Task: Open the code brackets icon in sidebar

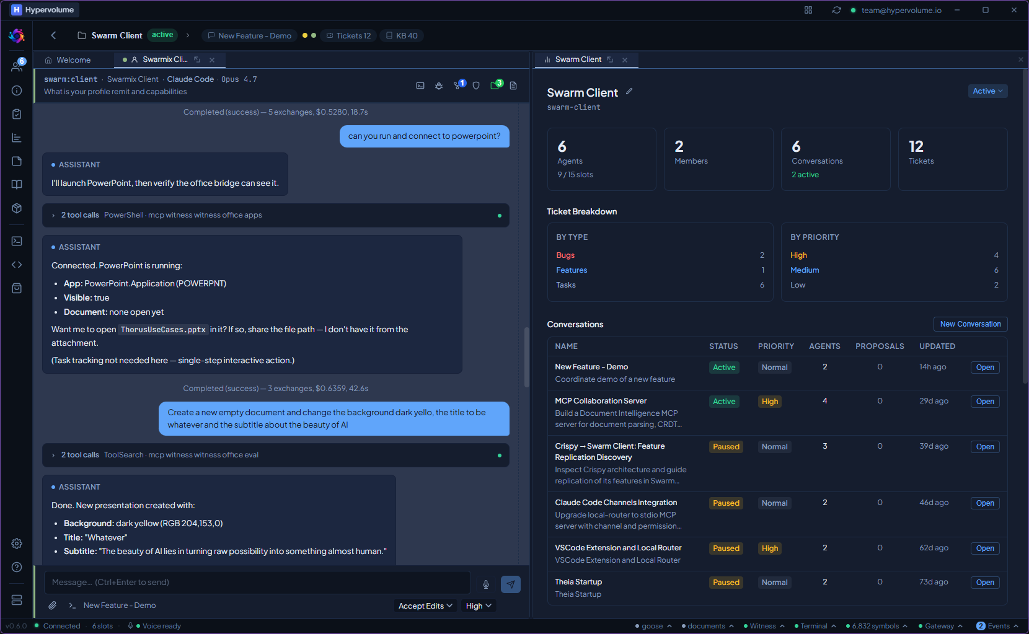Action: coord(17,265)
